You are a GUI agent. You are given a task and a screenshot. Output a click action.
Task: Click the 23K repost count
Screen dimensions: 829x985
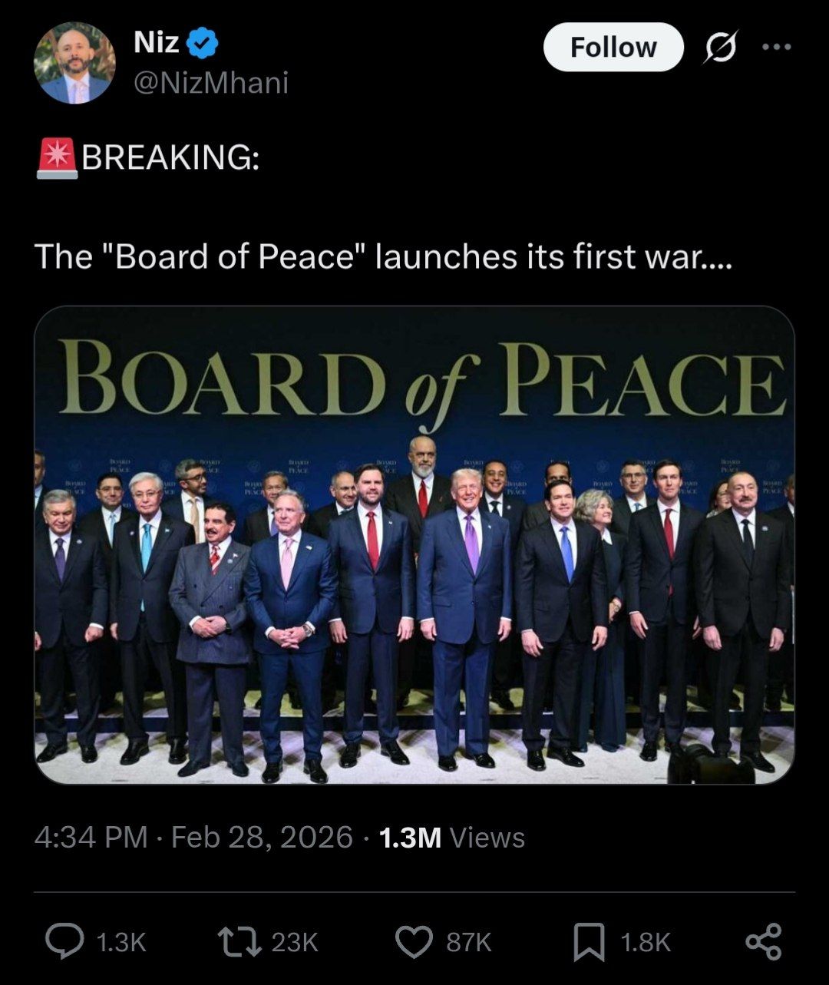295,942
